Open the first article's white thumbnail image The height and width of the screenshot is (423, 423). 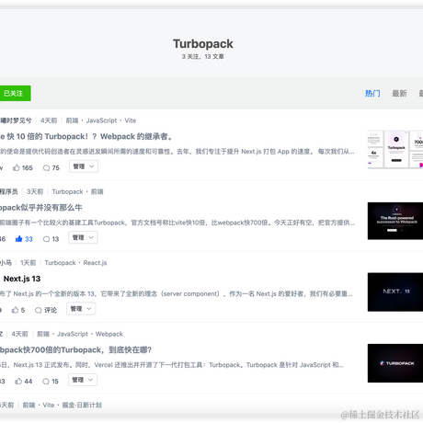395,150
